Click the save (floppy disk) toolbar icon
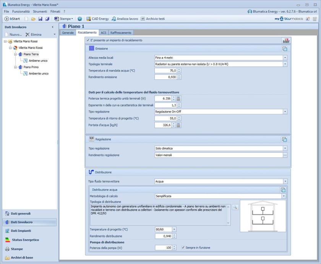 pos(41,19)
